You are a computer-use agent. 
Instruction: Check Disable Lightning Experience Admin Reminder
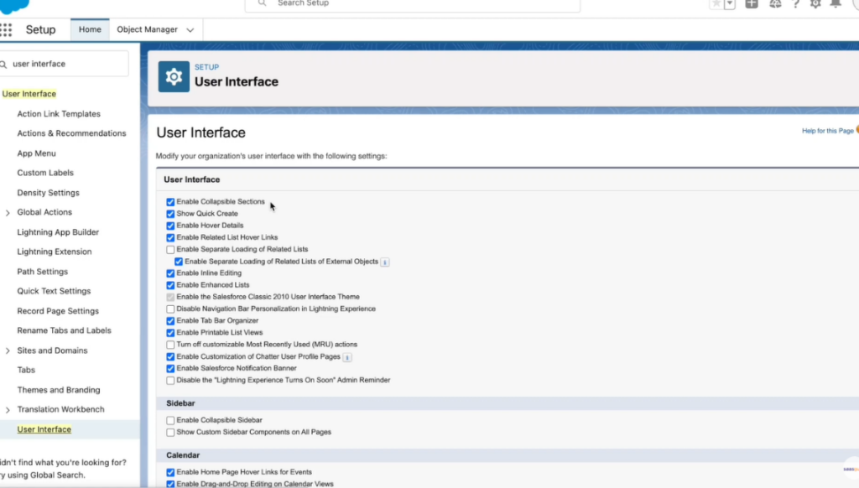coord(170,381)
